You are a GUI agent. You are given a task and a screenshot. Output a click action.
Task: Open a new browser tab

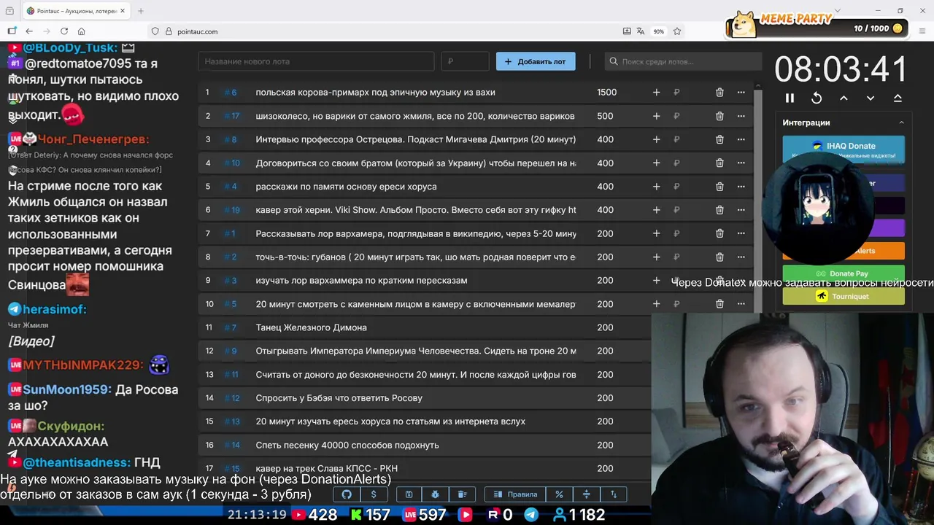tap(141, 11)
